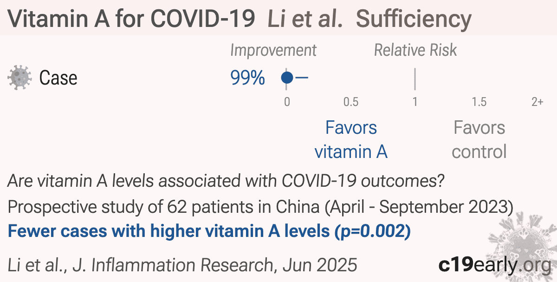Click the Relative Risk column heading
557x282 pixels.
415,50
